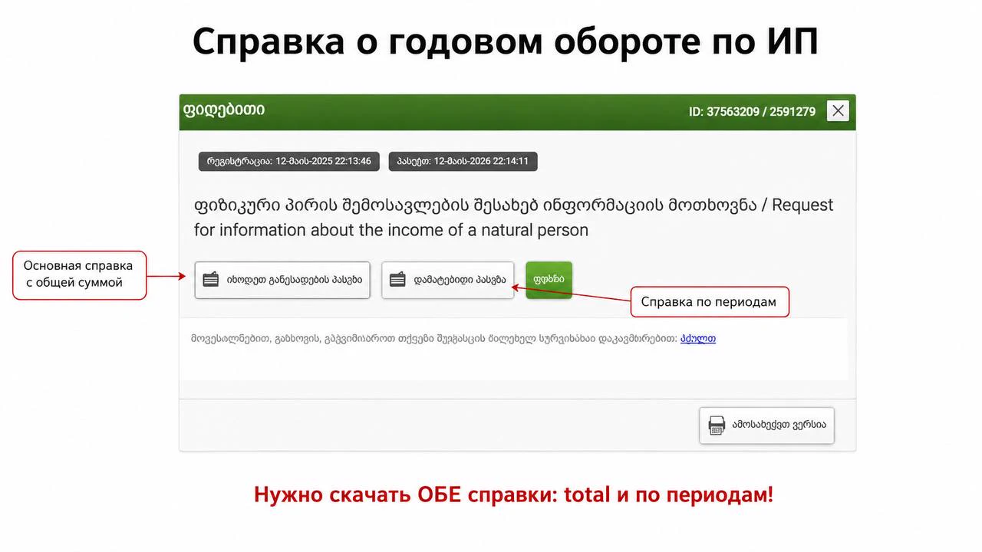The width and height of the screenshot is (982, 552).
Task: Close the dialog with the X button
Action: click(x=838, y=110)
